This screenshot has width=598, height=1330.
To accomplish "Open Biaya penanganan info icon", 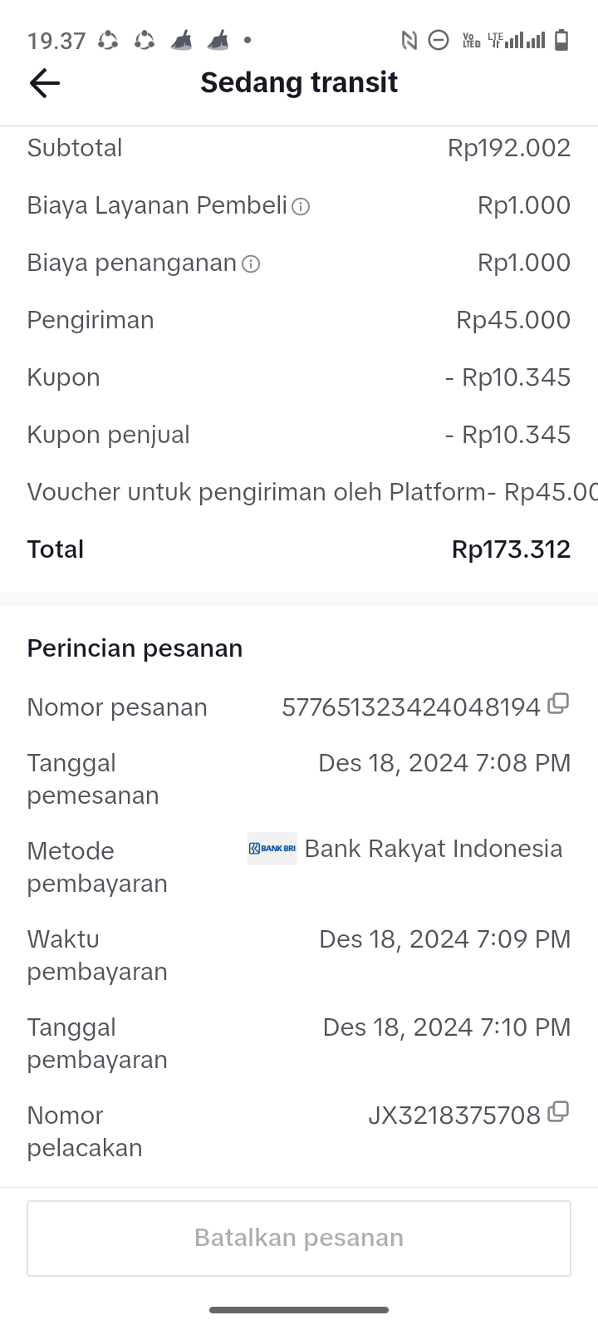I will tap(251, 264).
